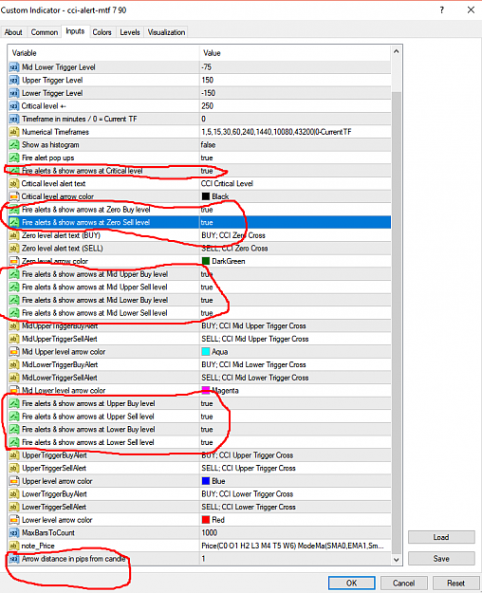This screenshot has height=593, width=482.
Task: Click the icon beside Zero level alert text (BUY)
Action: click(14, 235)
